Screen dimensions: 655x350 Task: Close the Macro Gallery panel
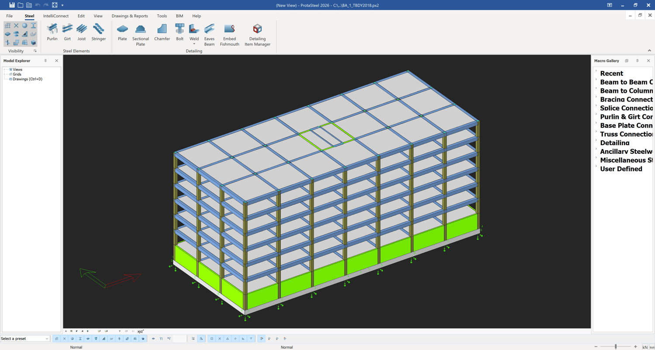648,61
